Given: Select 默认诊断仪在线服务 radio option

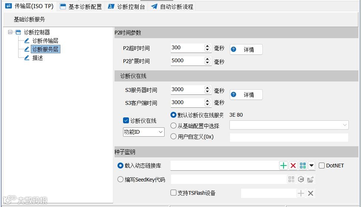Looking at the screenshot, I should click(x=173, y=115).
